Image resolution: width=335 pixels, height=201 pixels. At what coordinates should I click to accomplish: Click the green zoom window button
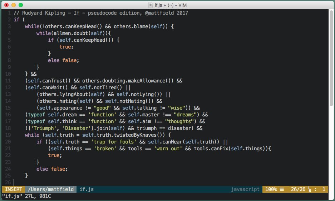click(21, 5)
